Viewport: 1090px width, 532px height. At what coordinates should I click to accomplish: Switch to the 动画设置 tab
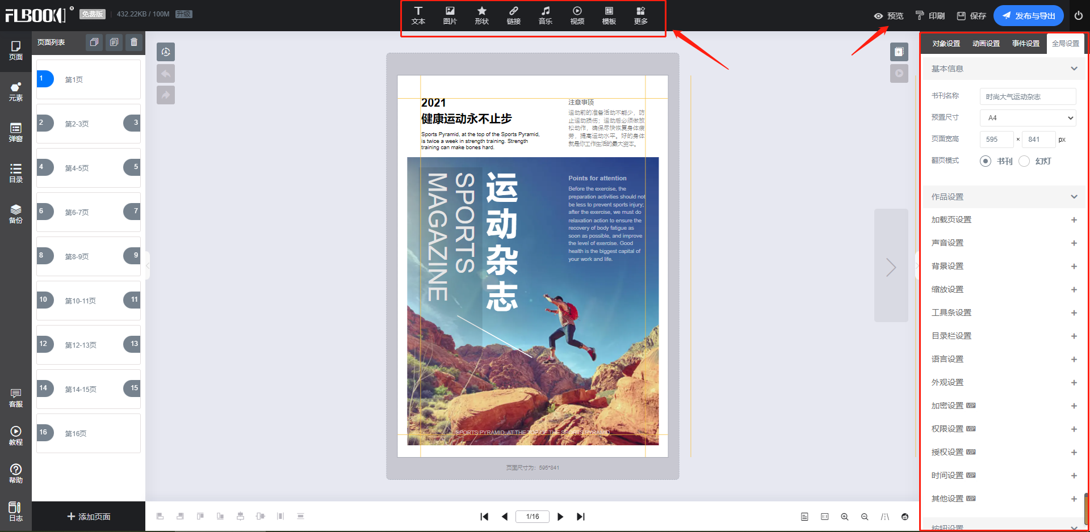pos(986,44)
